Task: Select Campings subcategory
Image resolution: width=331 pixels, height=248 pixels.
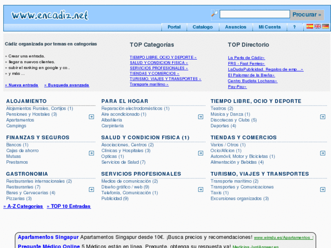Action: pyautogui.click(x=16, y=126)
